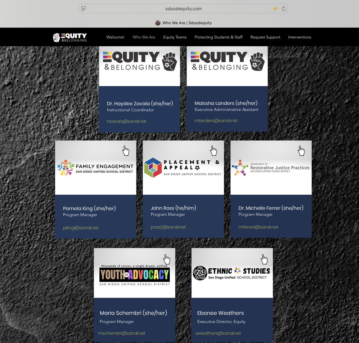Select the name Maria Schembri (she/her)
Image resolution: width=359 pixels, height=343 pixels.
(x=133, y=313)
